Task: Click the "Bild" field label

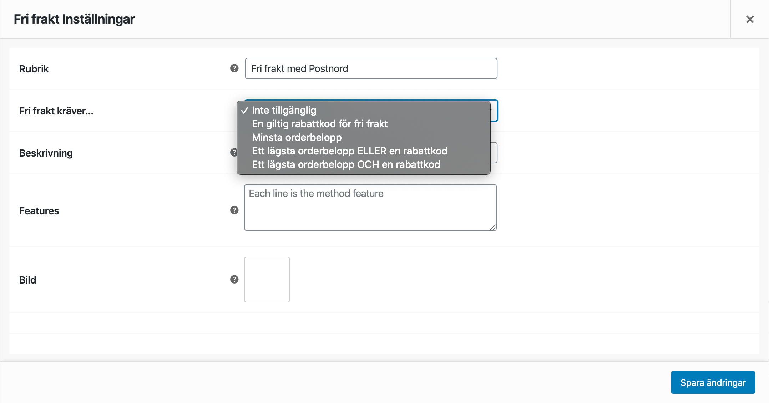Action: 27,280
